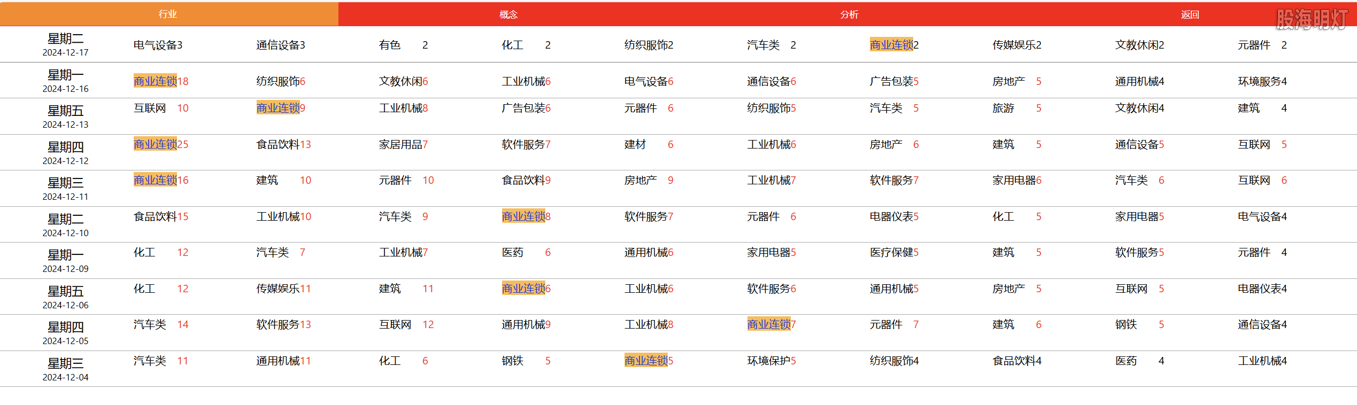
Task: Click 商业连锁 16 in 2024-12-11 row
Action: point(161,180)
